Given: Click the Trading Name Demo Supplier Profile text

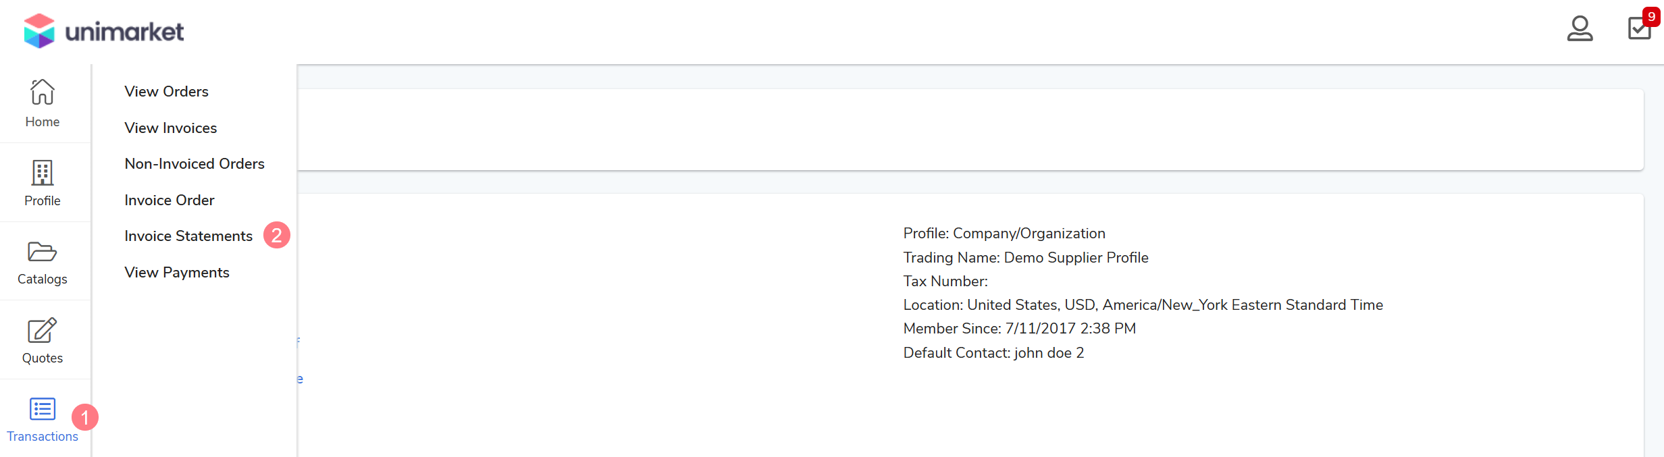Looking at the screenshot, I should pyautogui.click(x=1025, y=257).
